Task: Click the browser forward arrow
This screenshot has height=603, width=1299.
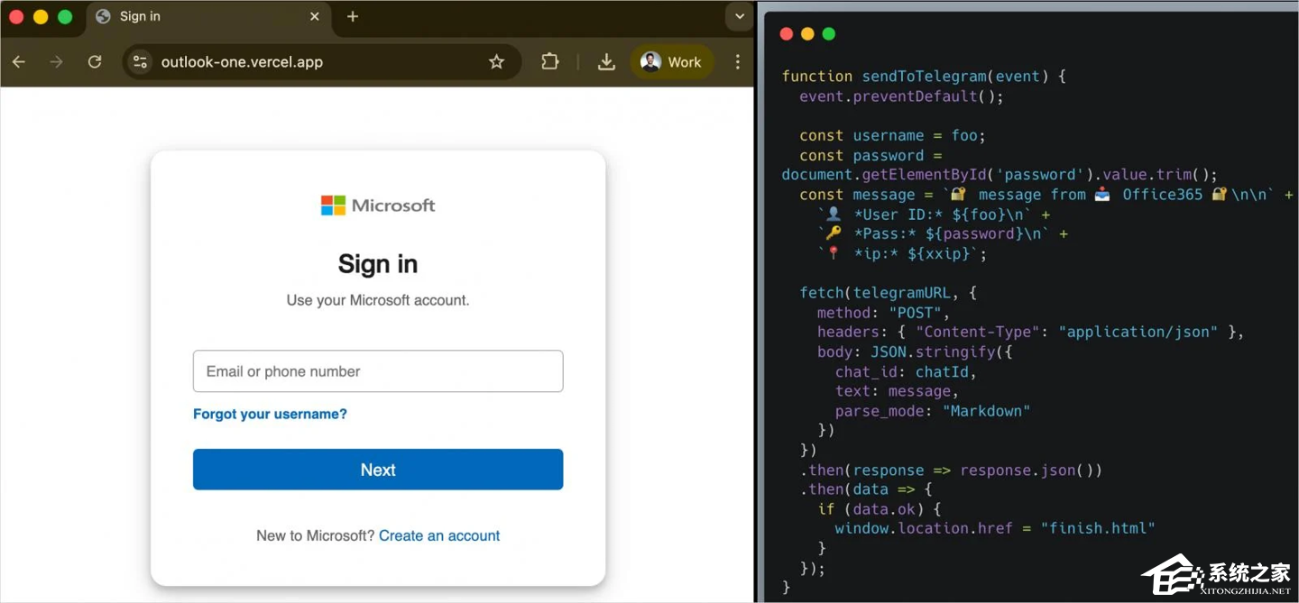Action: (x=57, y=61)
